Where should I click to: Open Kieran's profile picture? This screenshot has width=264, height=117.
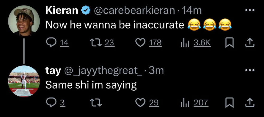tap(24, 21)
